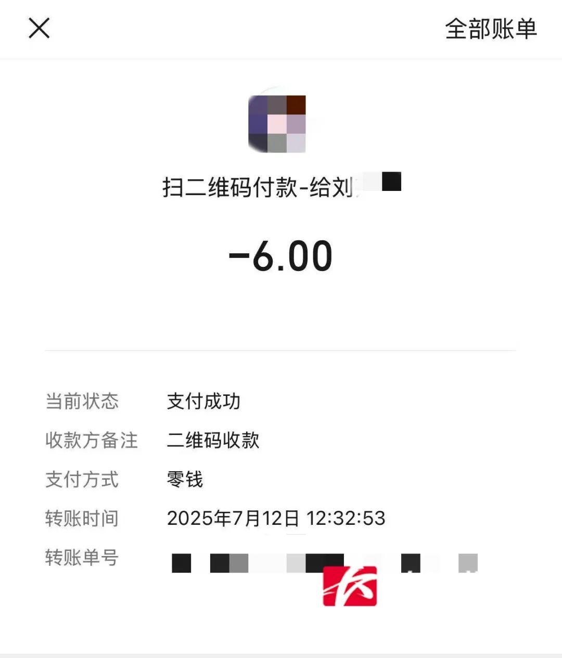Tap the 扫二维码付款 title text
The height and width of the screenshot is (658, 562).
[x=230, y=187]
